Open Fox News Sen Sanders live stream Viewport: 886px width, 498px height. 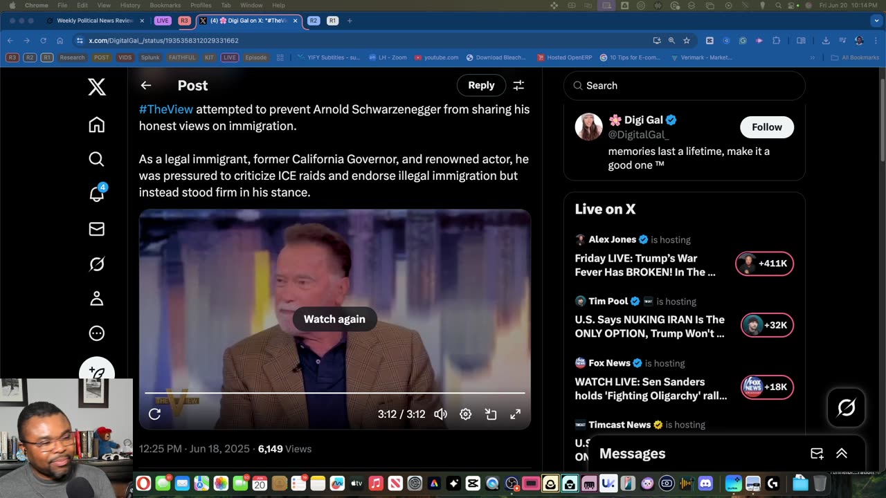(651, 389)
